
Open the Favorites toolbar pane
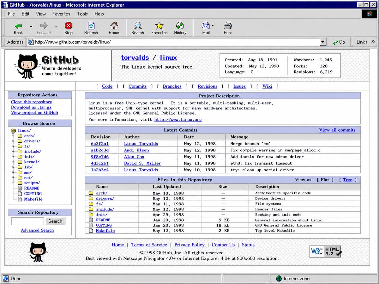pos(159,28)
